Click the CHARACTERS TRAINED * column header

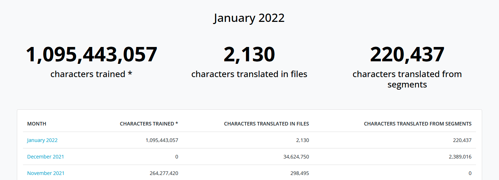[x=149, y=124]
